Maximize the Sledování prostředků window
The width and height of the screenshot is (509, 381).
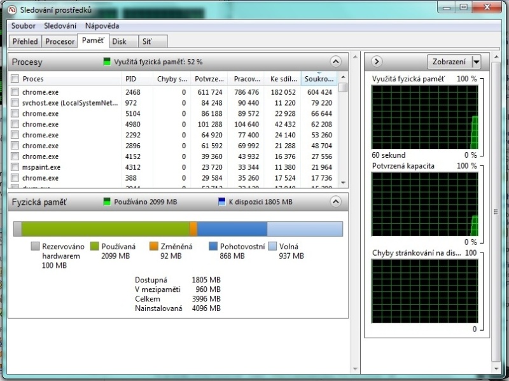click(x=464, y=7)
